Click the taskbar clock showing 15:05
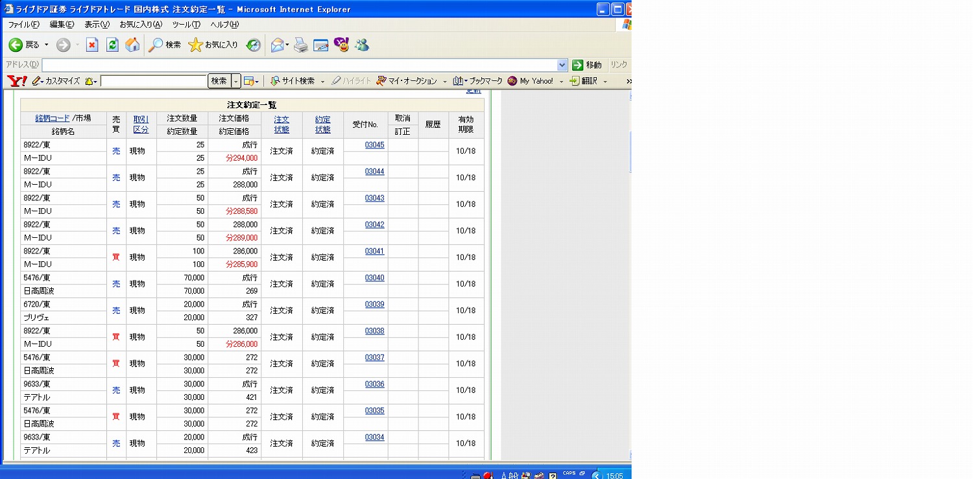The width and height of the screenshot is (973, 479). [614, 475]
